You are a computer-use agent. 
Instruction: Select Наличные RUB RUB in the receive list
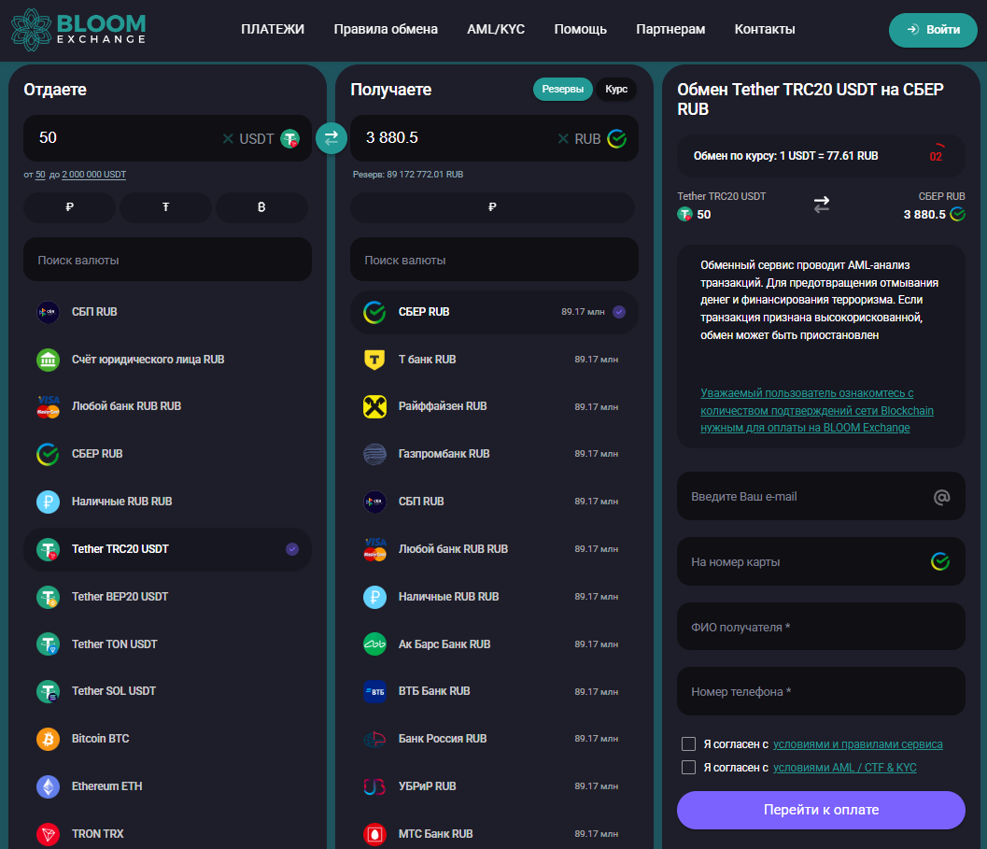pos(494,597)
